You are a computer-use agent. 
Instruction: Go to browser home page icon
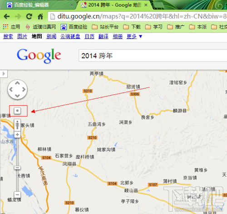click(40, 16)
